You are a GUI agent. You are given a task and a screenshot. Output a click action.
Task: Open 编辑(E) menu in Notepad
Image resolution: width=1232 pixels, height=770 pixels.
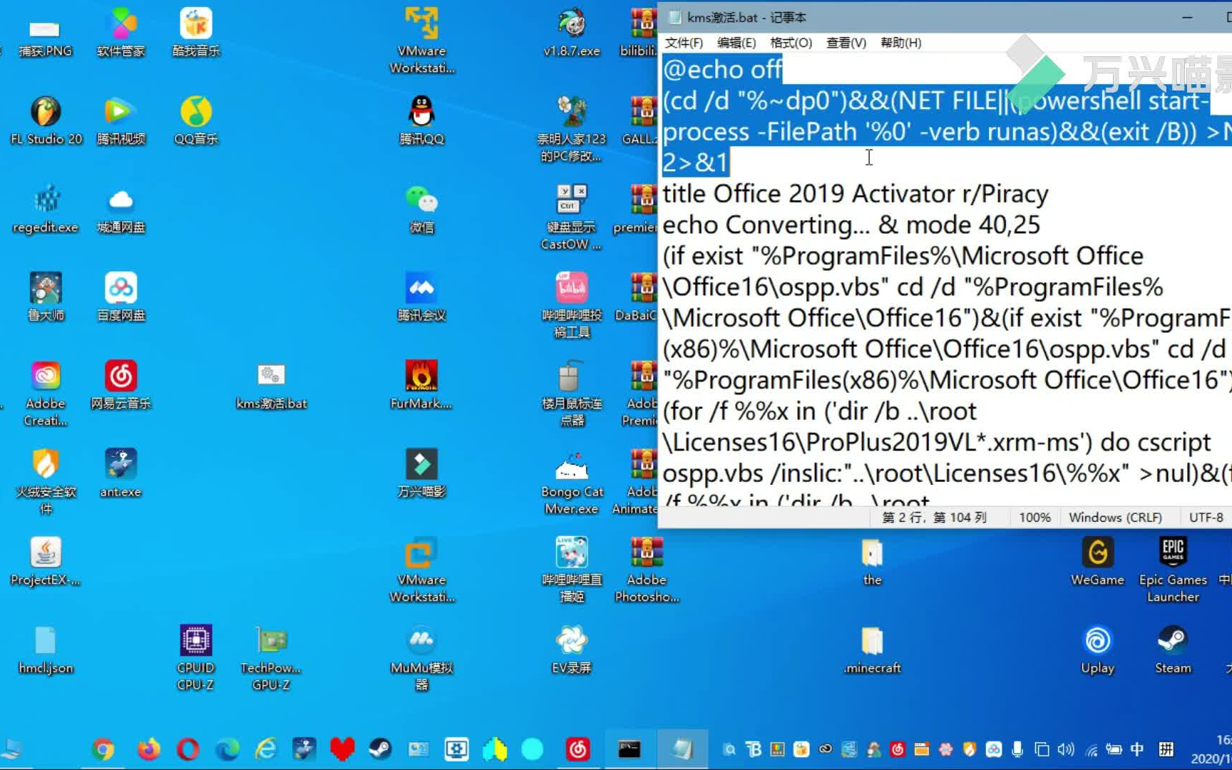(x=736, y=43)
